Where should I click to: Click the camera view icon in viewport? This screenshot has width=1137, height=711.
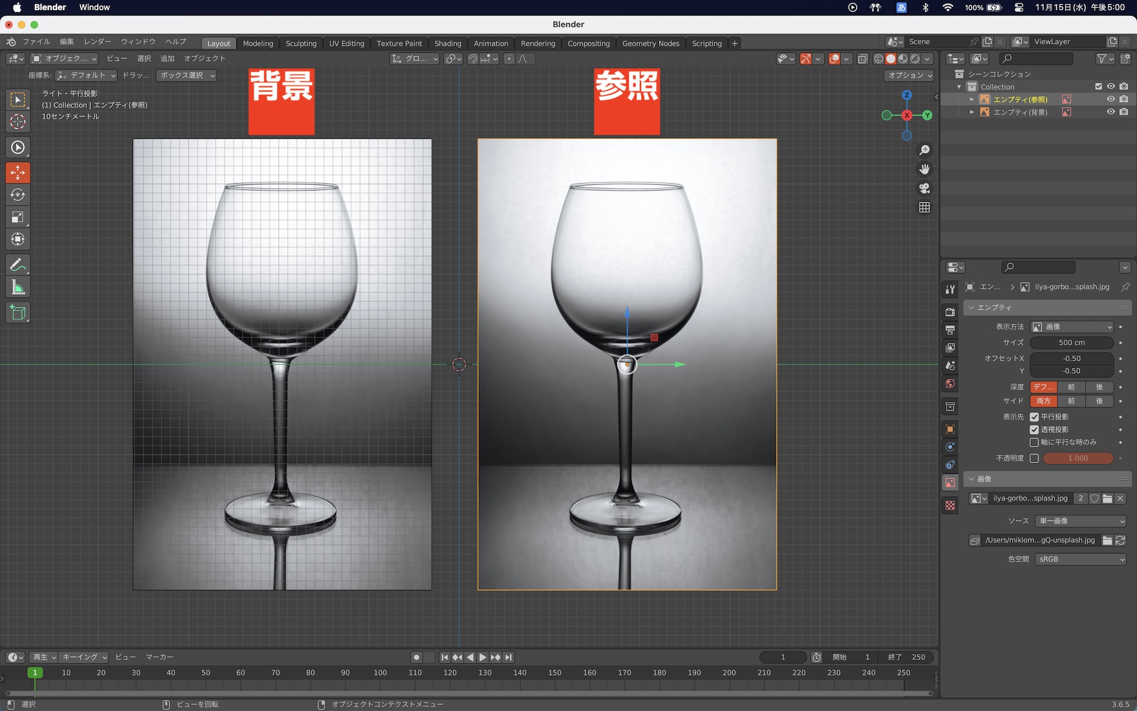tap(924, 188)
